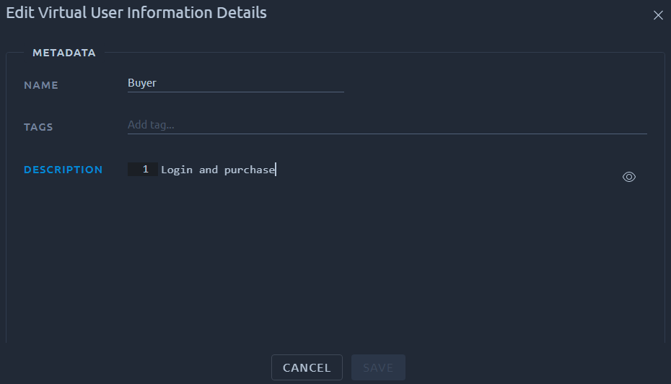The height and width of the screenshot is (384, 671).
Task: Save the virtual user details
Action: point(378,367)
